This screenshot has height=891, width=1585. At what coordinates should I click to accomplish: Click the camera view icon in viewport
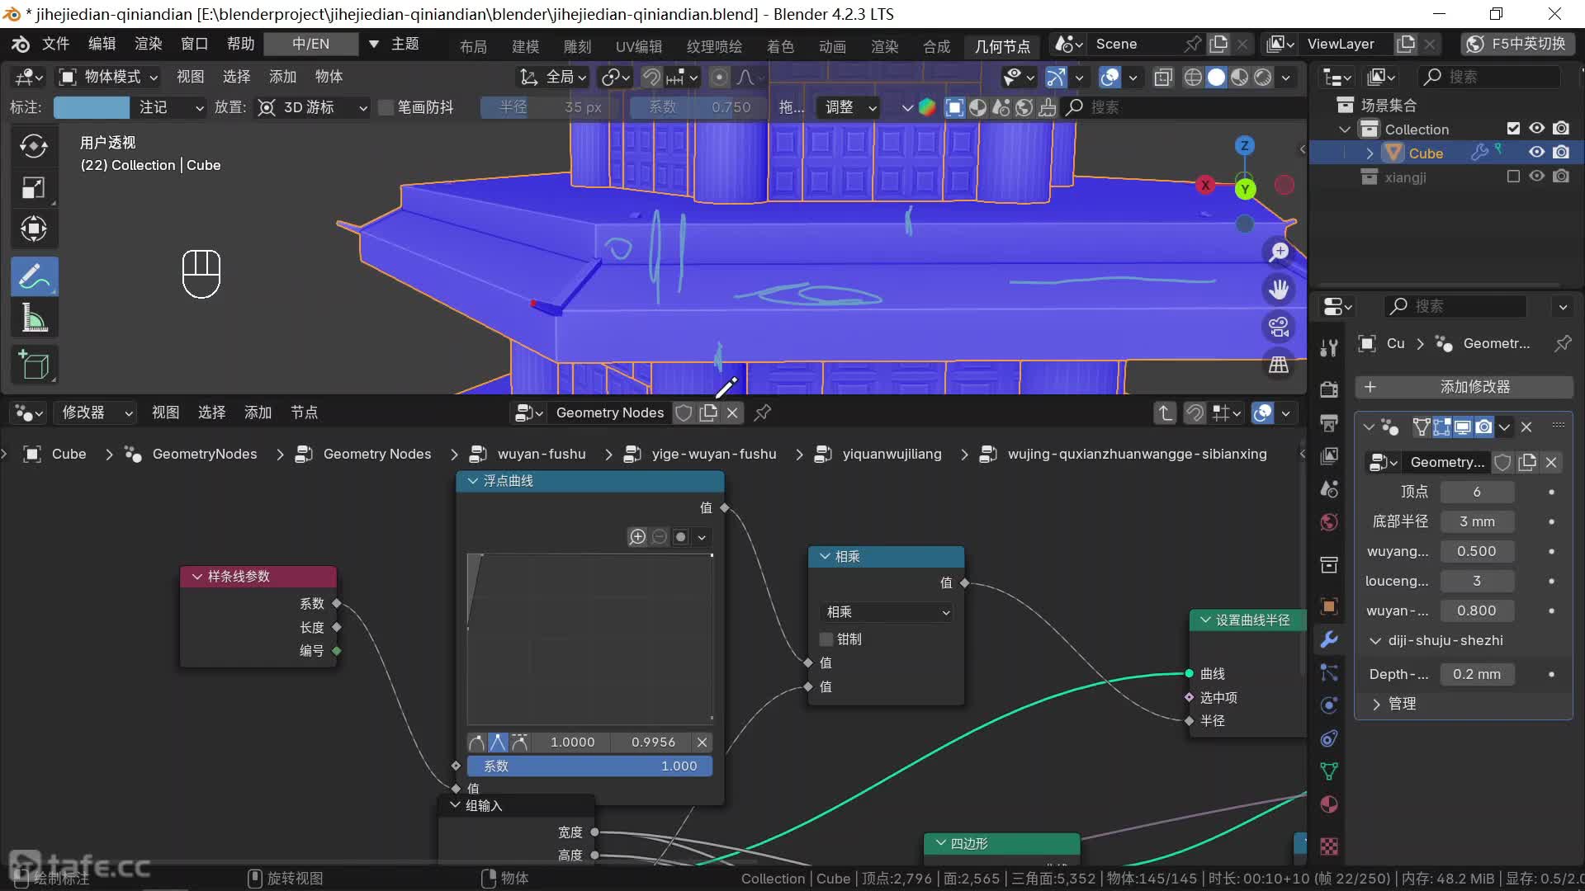pos(1279,328)
